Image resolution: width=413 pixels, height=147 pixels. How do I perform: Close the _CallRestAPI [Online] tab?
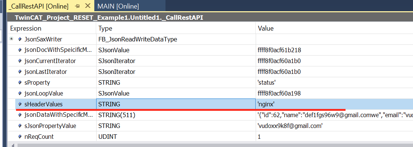(88, 6)
